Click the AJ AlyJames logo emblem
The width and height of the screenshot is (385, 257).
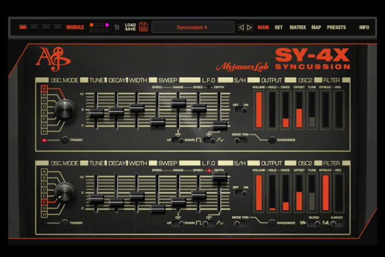point(53,59)
